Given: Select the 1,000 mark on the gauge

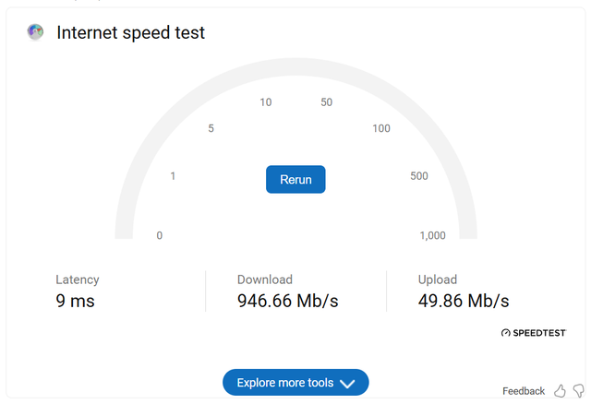Looking at the screenshot, I should point(432,235).
